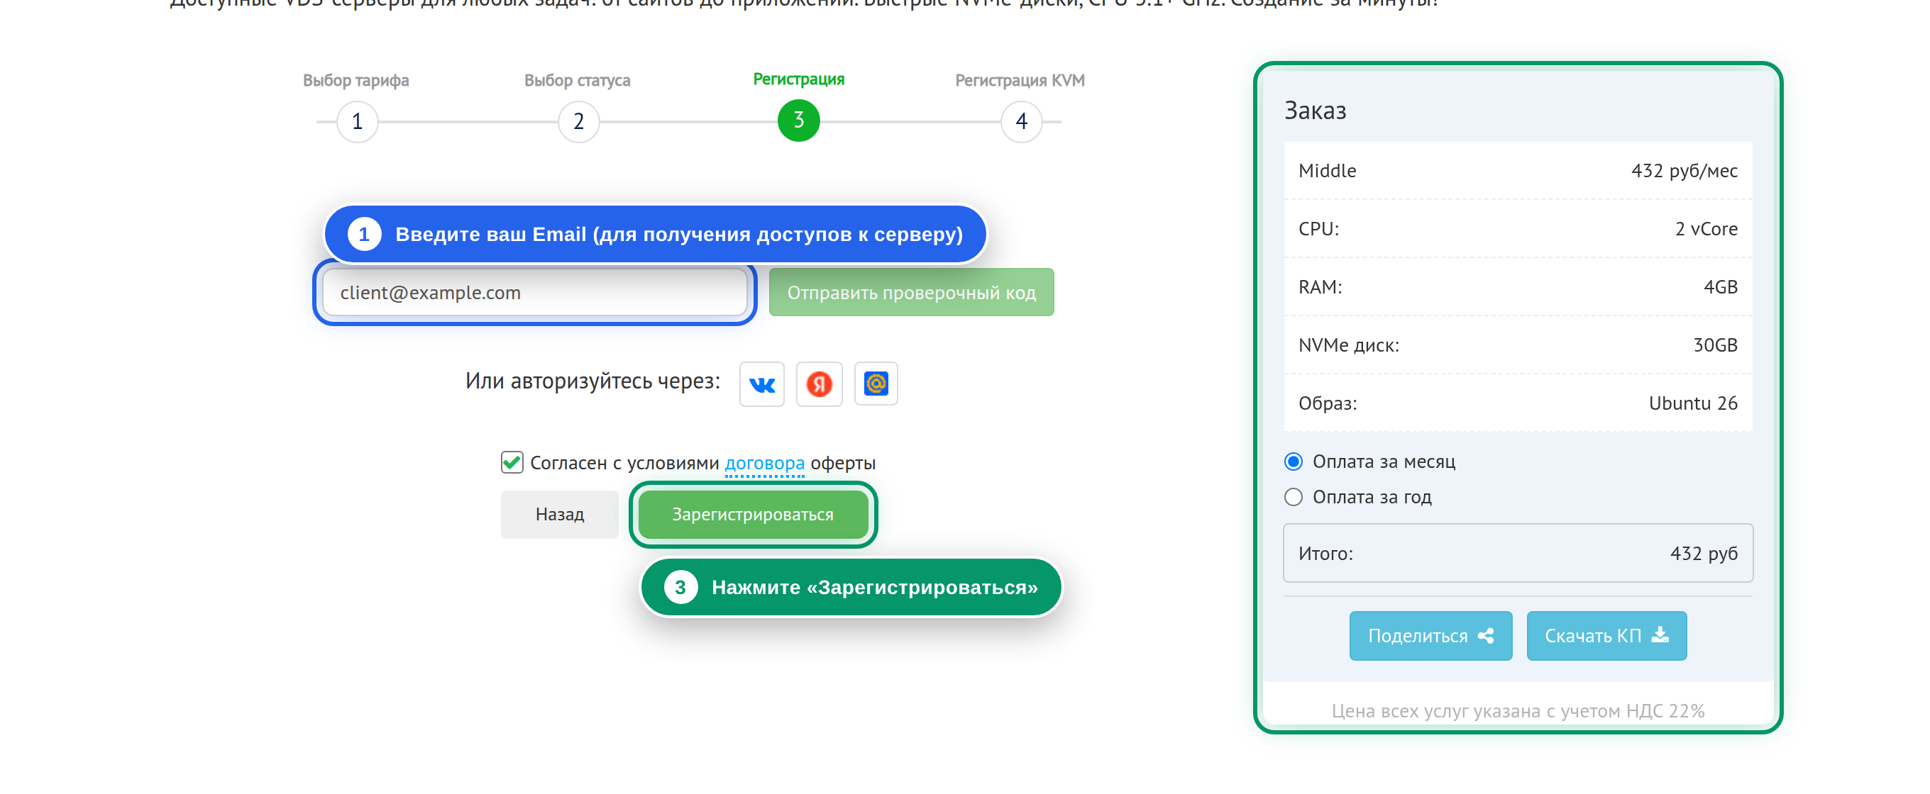Open the «договора» offer link
The width and height of the screenshot is (1930, 794).
pyautogui.click(x=764, y=463)
